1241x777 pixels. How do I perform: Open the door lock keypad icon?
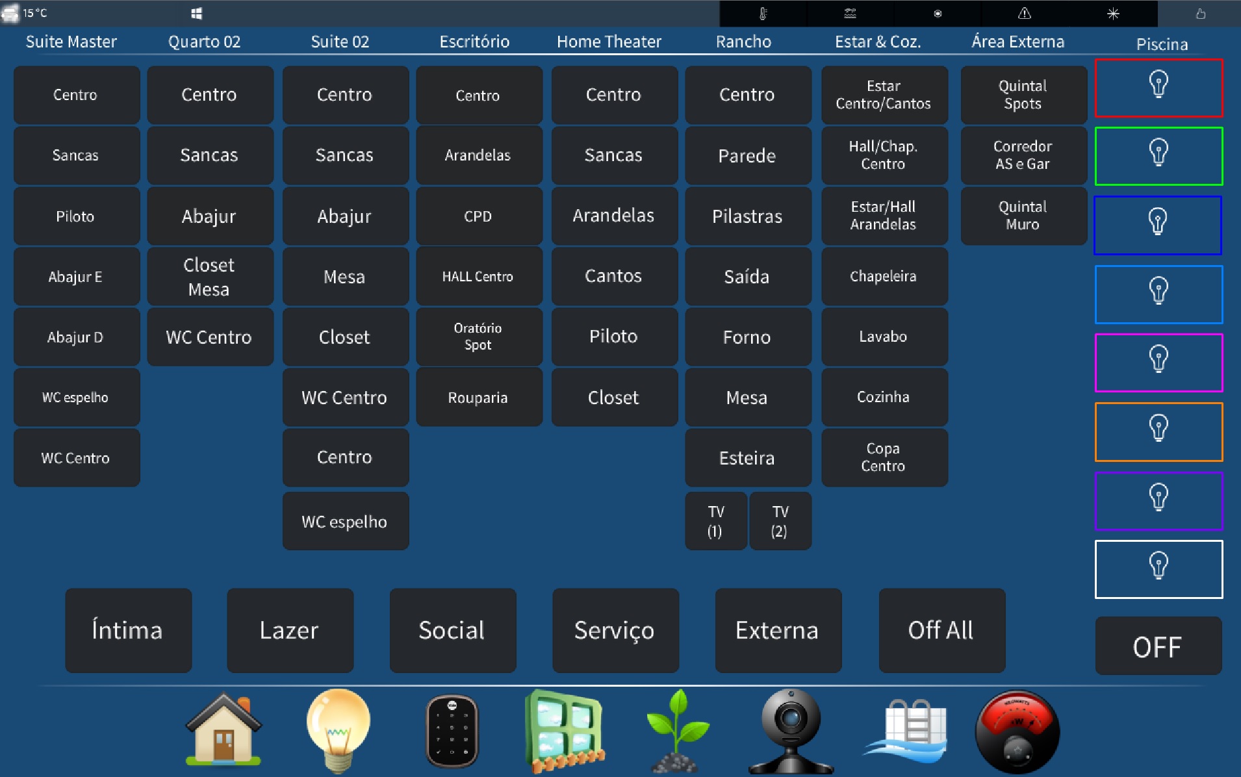(x=452, y=730)
